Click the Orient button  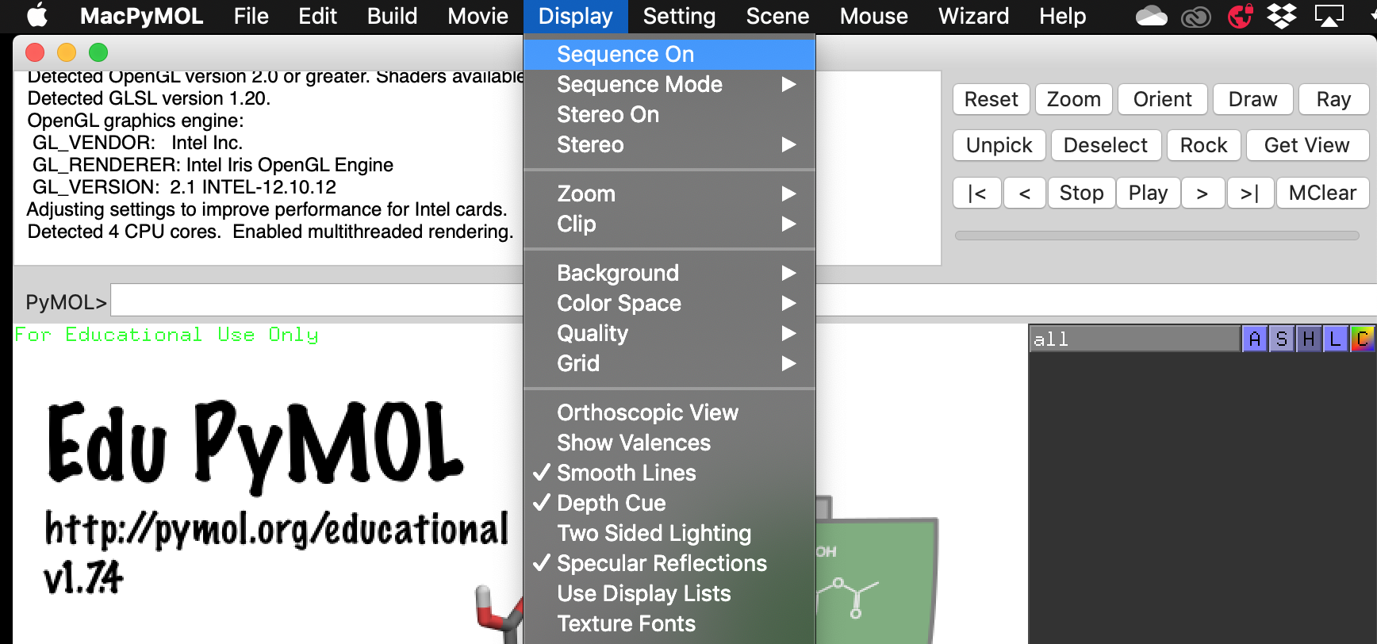coord(1162,99)
